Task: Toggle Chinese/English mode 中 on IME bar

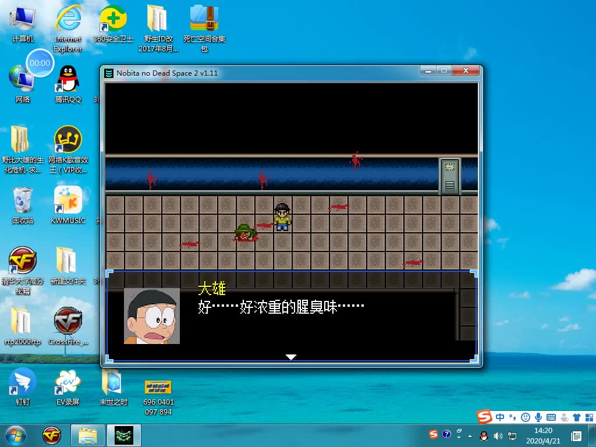Action: point(500,417)
